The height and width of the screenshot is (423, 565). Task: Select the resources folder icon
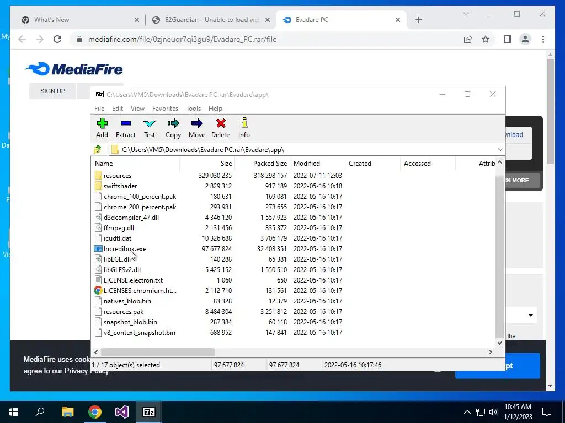click(x=98, y=176)
